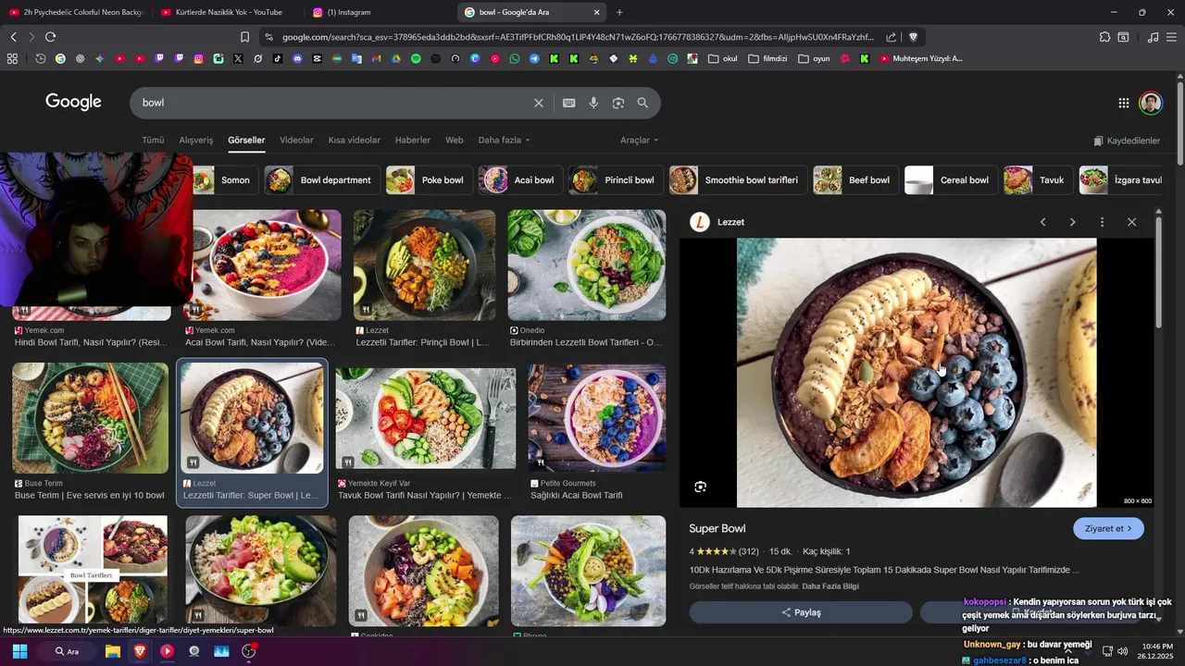Open OBS Studio from the taskbar
The image size is (1185, 666).
click(248, 651)
